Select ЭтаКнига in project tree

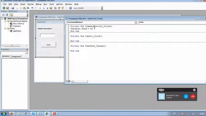[17, 26]
